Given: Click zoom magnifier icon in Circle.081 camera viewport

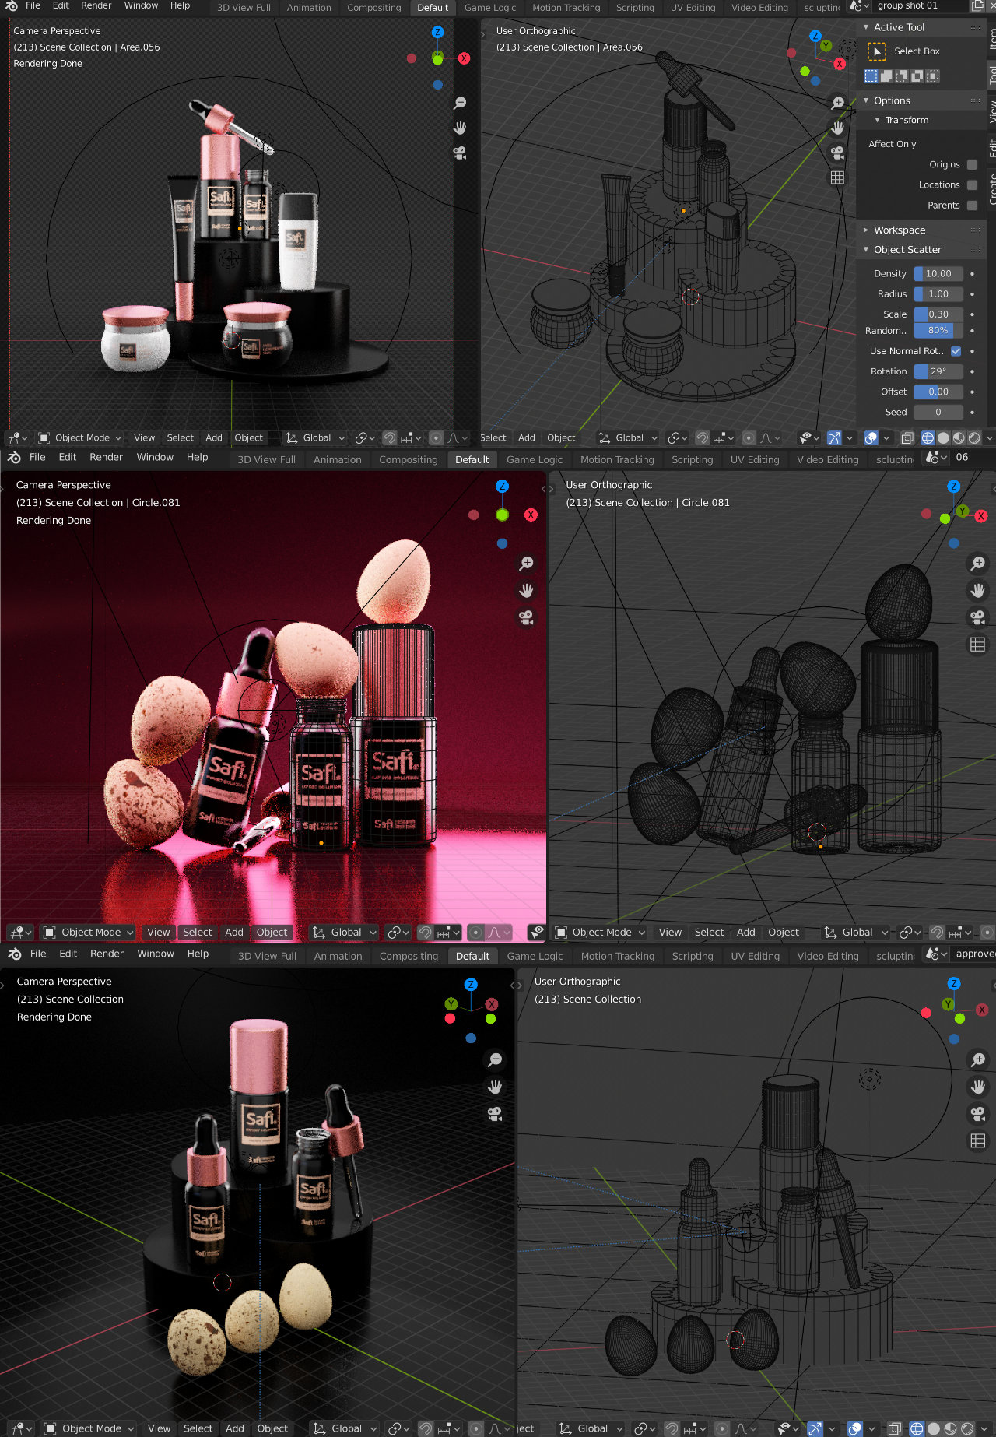Looking at the screenshot, I should 526,563.
